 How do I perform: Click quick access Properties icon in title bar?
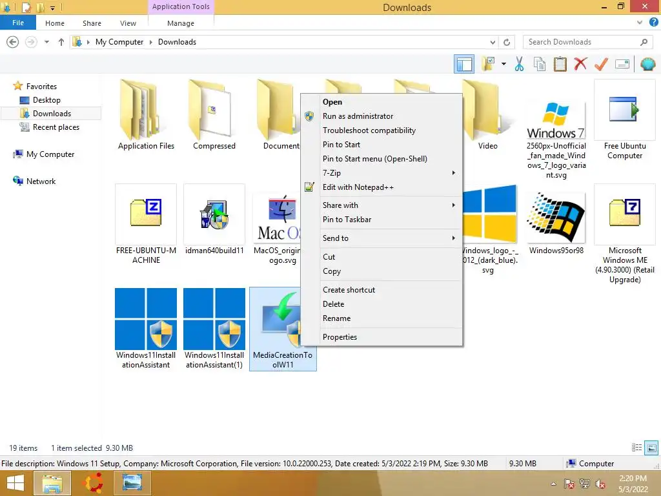[26, 7]
